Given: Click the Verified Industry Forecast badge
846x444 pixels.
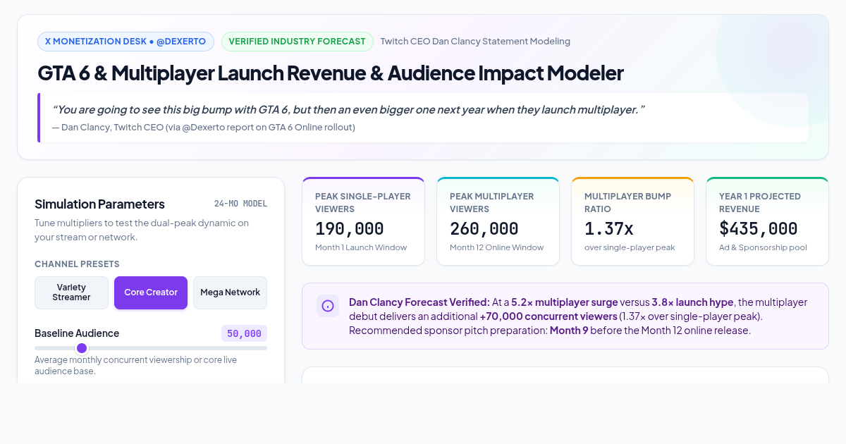Looking at the screenshot, I should tap(298, 42).
